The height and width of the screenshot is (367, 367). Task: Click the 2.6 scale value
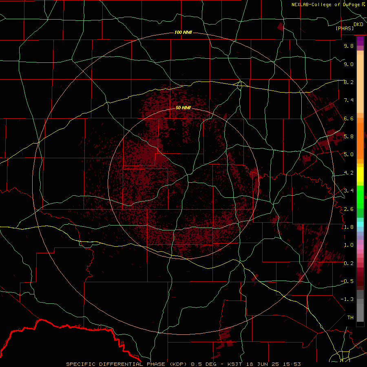tap(349, 209)
